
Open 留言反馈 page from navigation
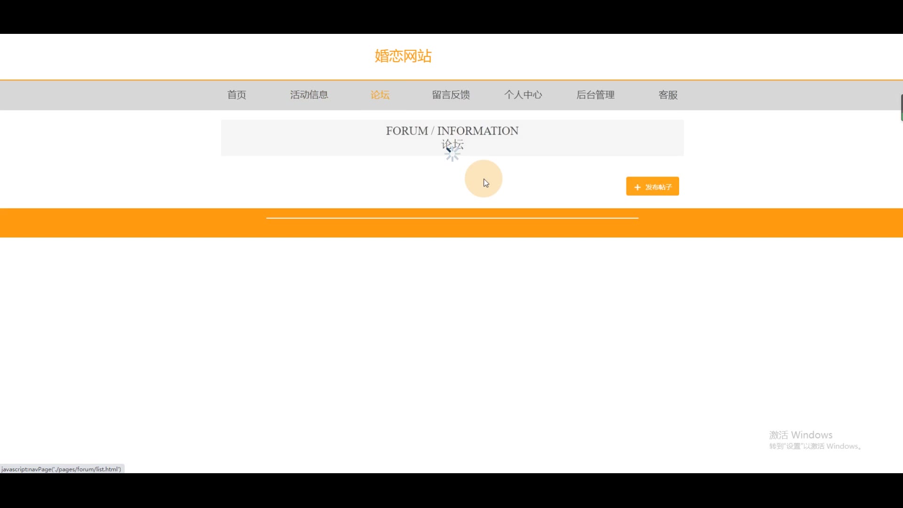[x=451, y=95]
